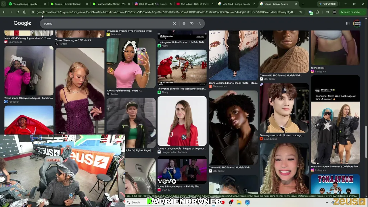Open the curly blonde smiling woman thumbnail
Screen dimensions: 368x207
(284, 168)
